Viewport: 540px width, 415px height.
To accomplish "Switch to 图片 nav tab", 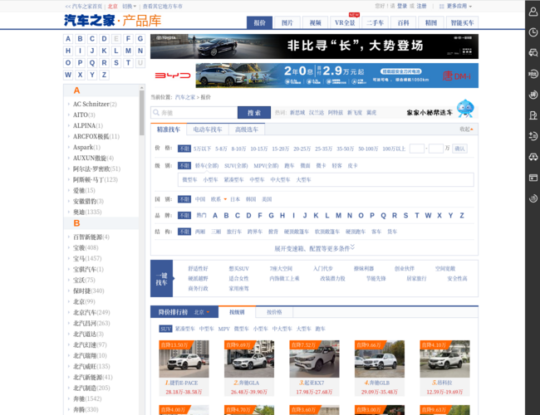I will click(x=287, y=22).
